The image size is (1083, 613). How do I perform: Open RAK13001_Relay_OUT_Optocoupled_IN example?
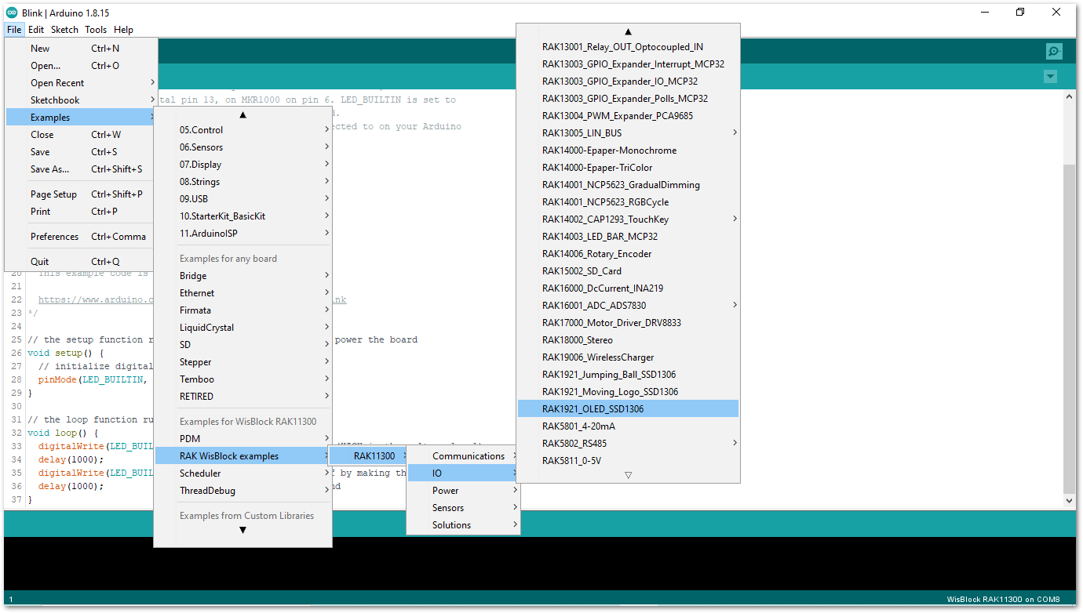point(628,47)
